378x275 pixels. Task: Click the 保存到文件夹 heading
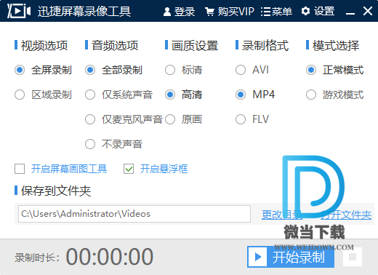pyautogui.click(x=56, y=191)
